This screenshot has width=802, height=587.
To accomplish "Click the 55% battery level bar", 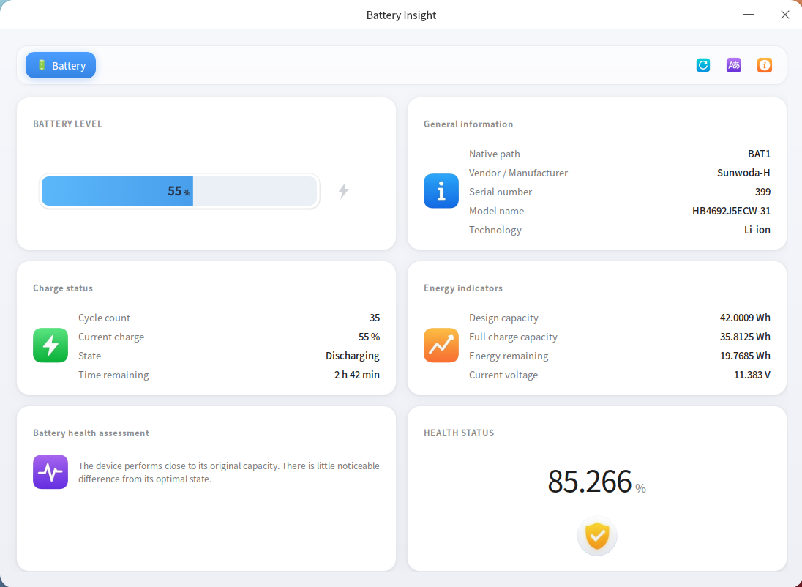I will [x=179, y=191].
